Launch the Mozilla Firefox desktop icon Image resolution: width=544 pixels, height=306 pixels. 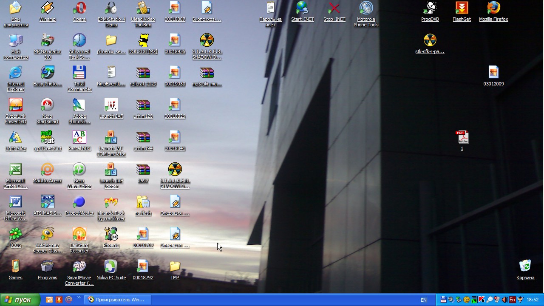[x=493, y=11]
